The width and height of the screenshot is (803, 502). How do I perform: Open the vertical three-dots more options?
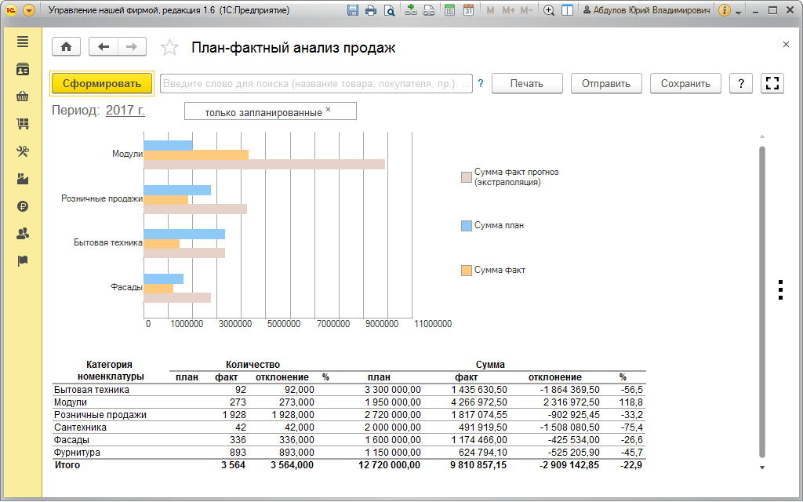pyautogui.click(x=780, y=290)
